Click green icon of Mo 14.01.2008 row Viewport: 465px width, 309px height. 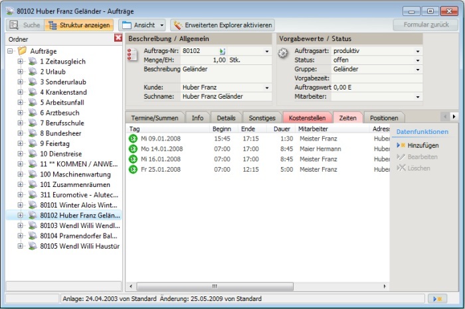pos(133,149)
